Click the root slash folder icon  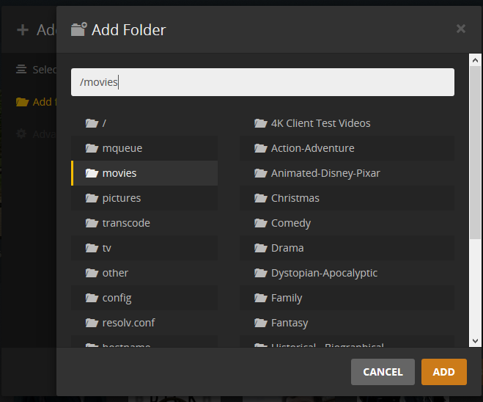click(x=92, y=123)
